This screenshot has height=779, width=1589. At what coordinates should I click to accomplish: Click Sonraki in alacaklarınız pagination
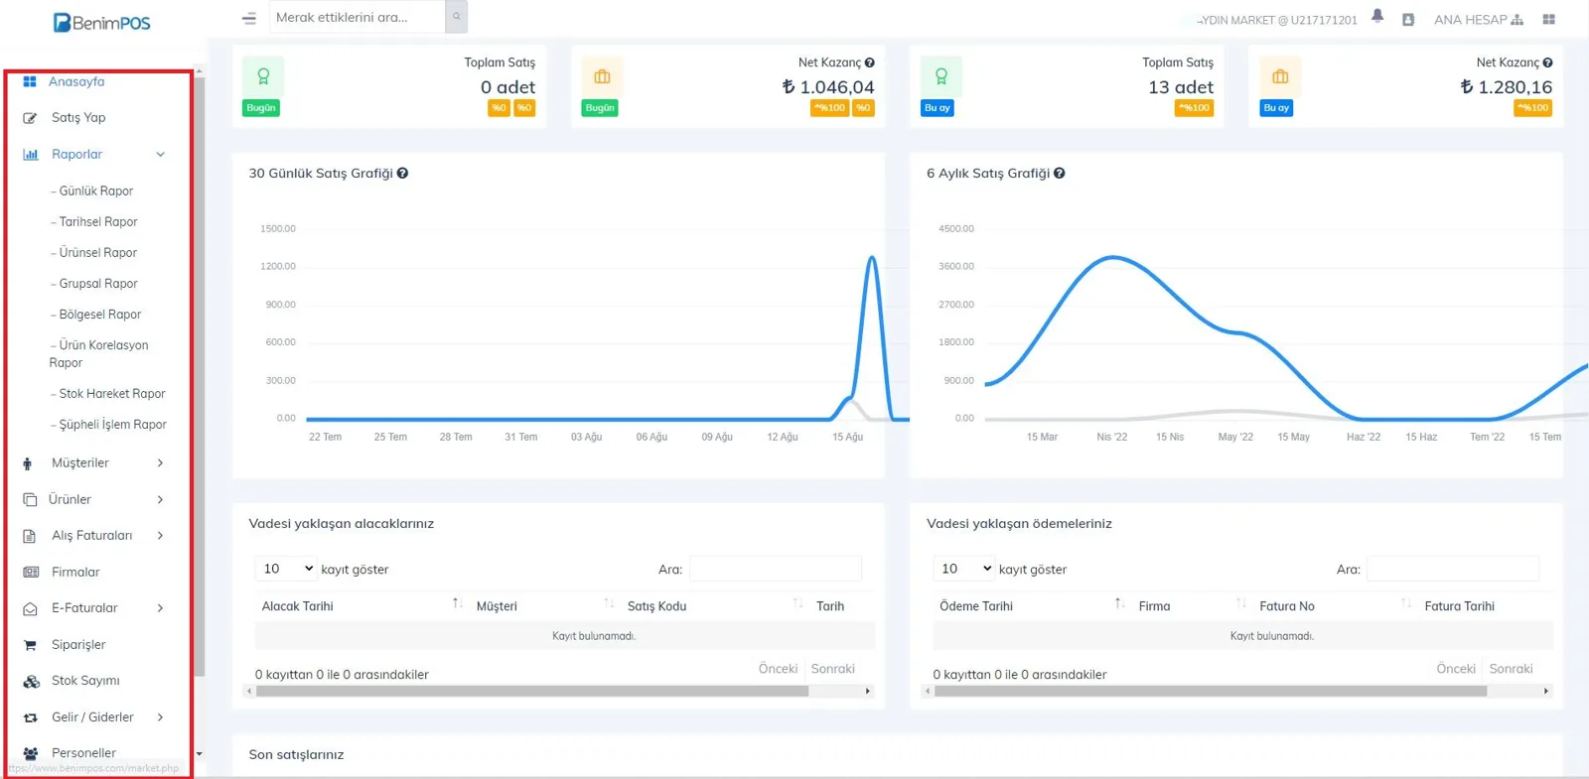[x=832, y=669]
